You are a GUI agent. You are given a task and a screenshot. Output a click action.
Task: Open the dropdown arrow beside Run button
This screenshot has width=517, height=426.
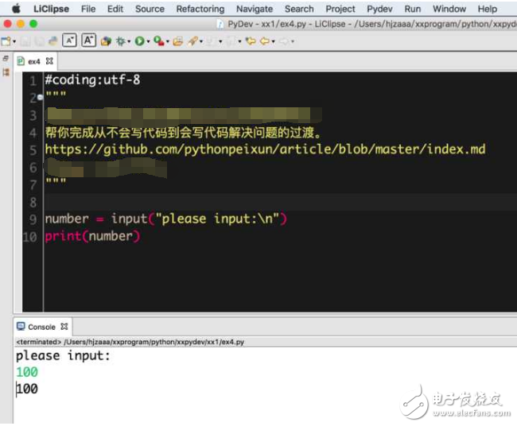coord(149,41)
